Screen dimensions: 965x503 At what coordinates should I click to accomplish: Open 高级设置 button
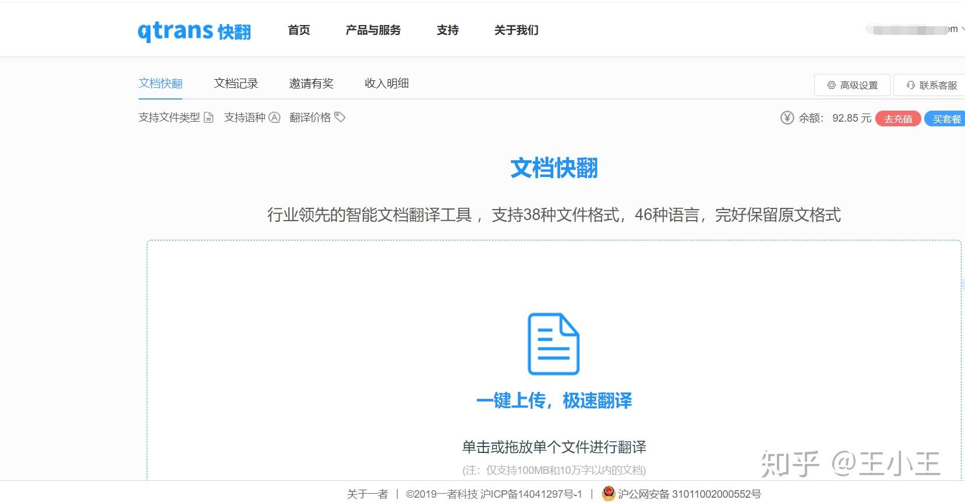[852, 85]
